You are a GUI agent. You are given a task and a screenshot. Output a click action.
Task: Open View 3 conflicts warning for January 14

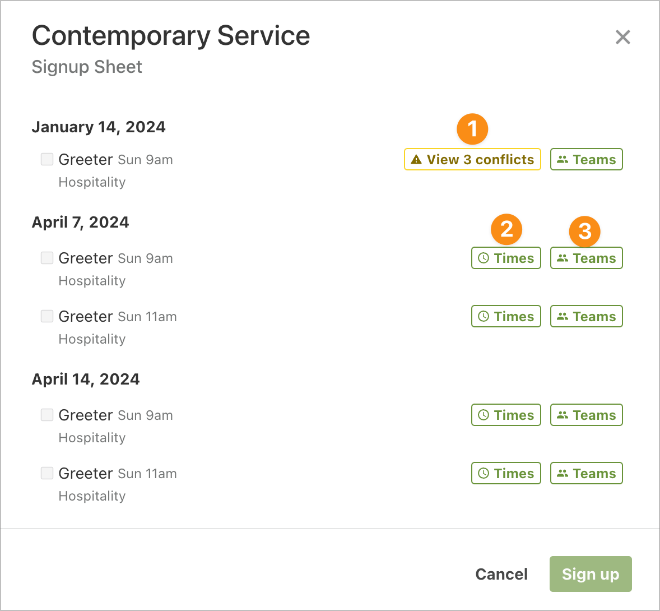point(472,160)
